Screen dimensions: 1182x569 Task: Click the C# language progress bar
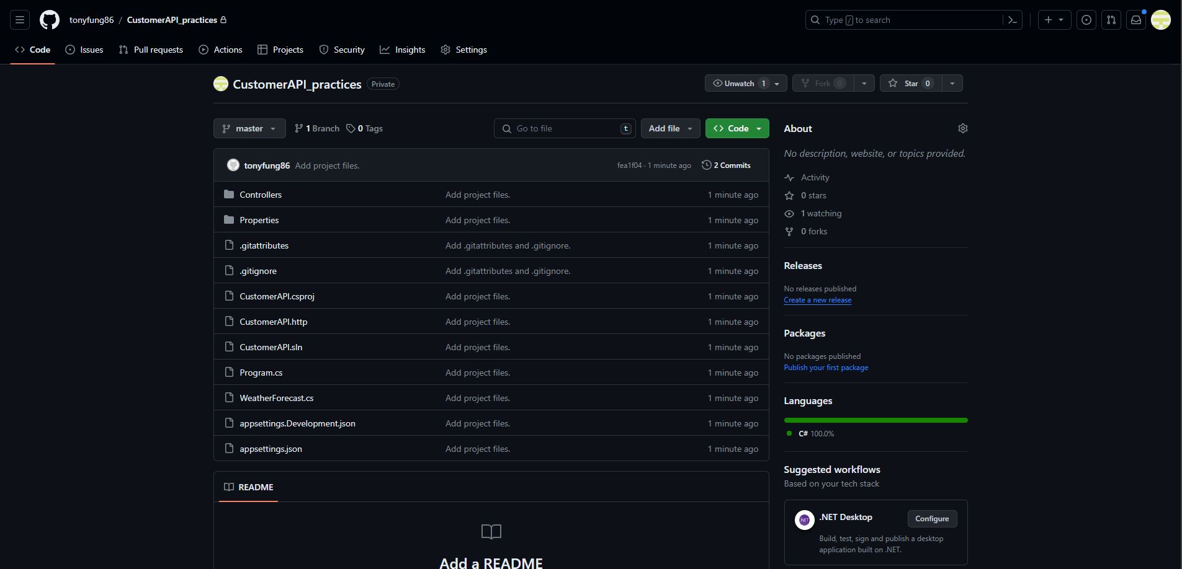[875, 420]
